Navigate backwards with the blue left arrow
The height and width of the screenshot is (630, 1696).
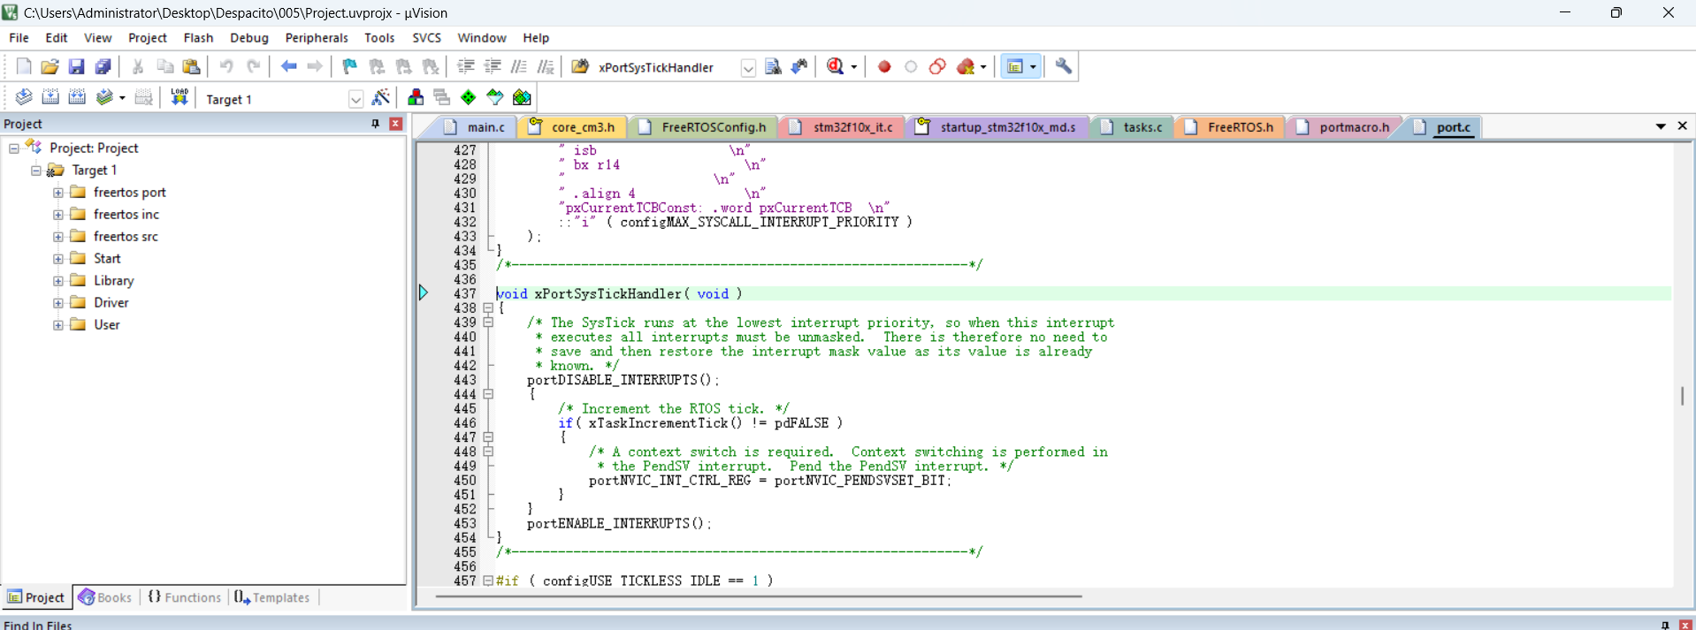point(288,66)
